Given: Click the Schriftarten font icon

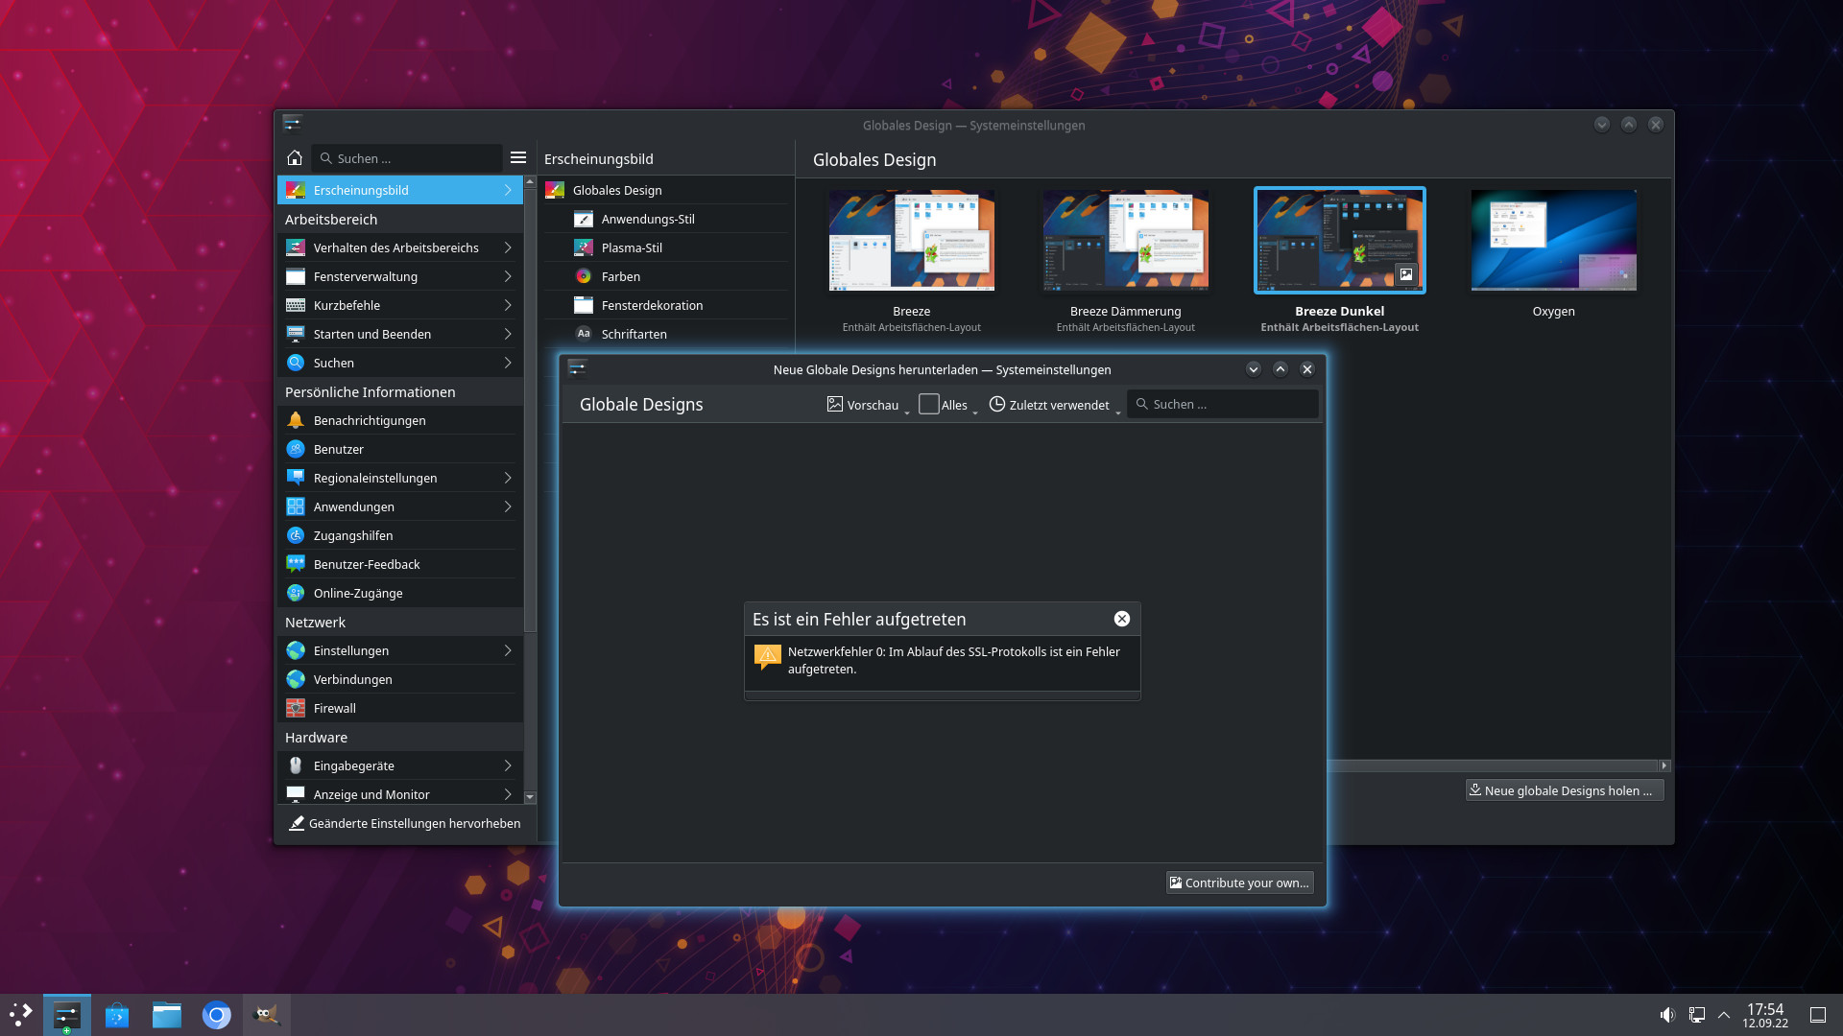Looking at the screenshot, I should point(584,334).
